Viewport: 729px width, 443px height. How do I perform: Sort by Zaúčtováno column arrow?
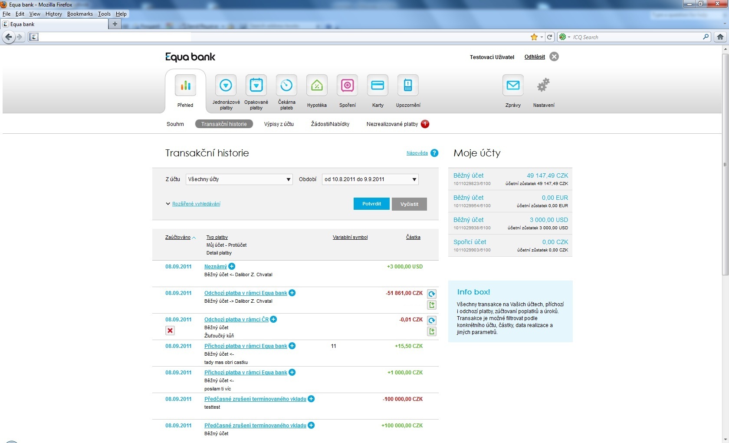(194, 238)
